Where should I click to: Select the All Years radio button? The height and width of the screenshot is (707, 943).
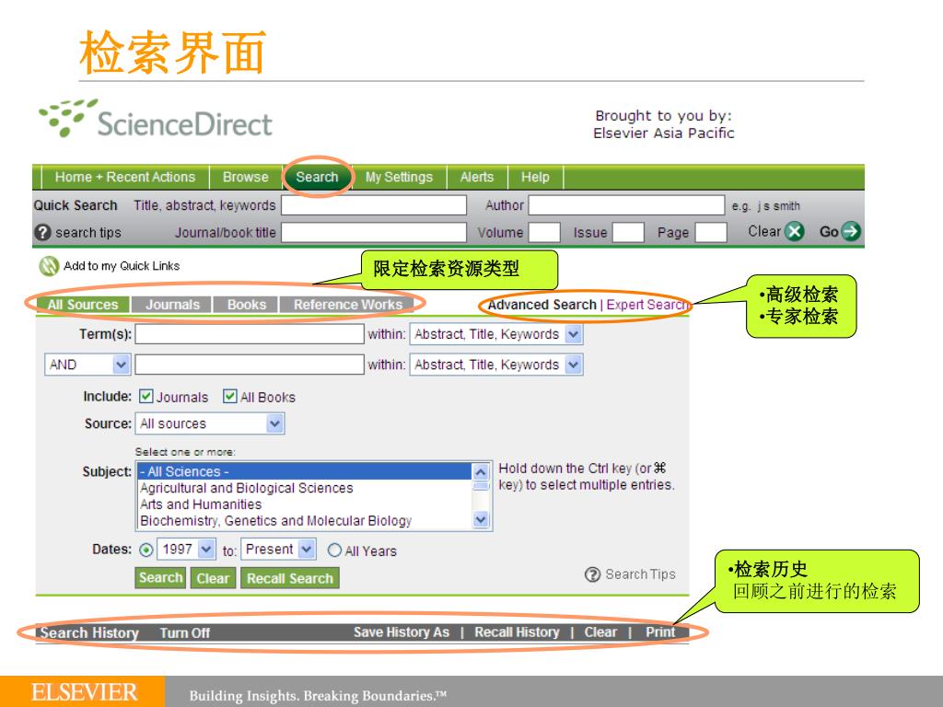coord(334,551)
